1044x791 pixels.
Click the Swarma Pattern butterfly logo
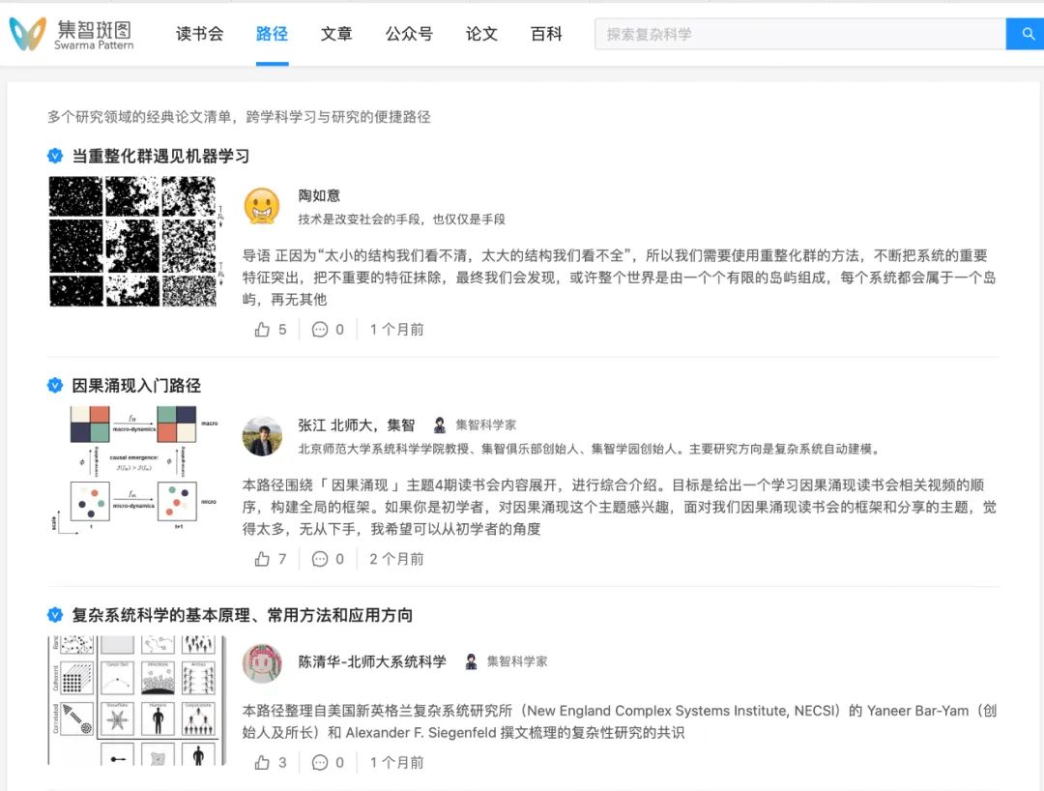click(27, 34)
